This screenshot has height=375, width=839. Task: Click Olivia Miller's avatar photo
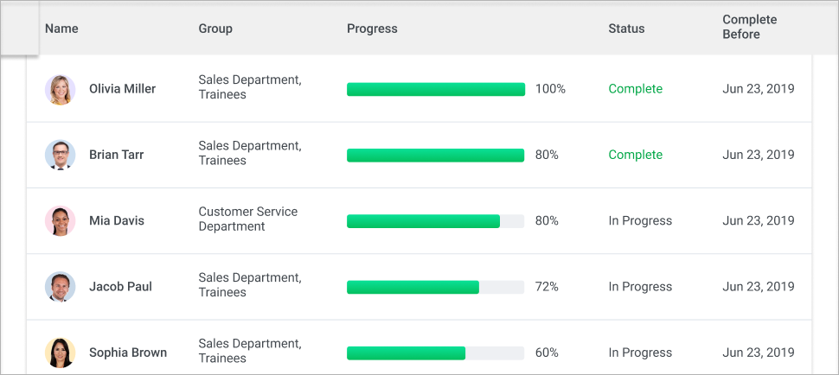pos(61,89)
